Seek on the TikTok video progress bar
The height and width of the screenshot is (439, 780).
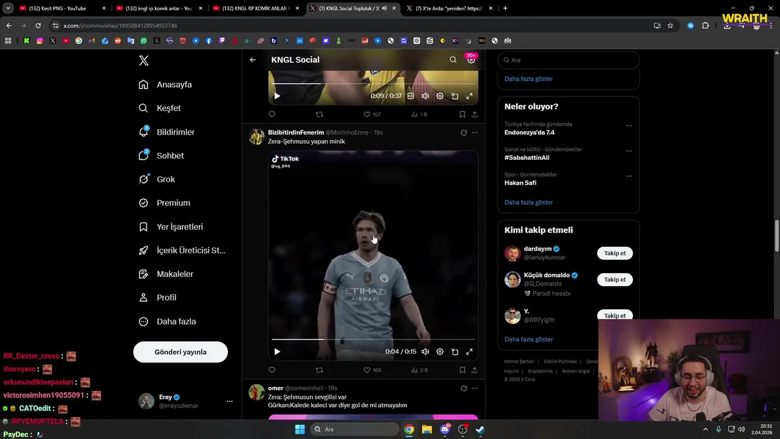[x=373, y=339]
